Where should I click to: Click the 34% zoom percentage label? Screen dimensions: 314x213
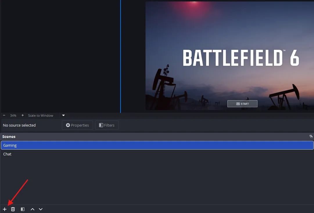click(13, 115)
